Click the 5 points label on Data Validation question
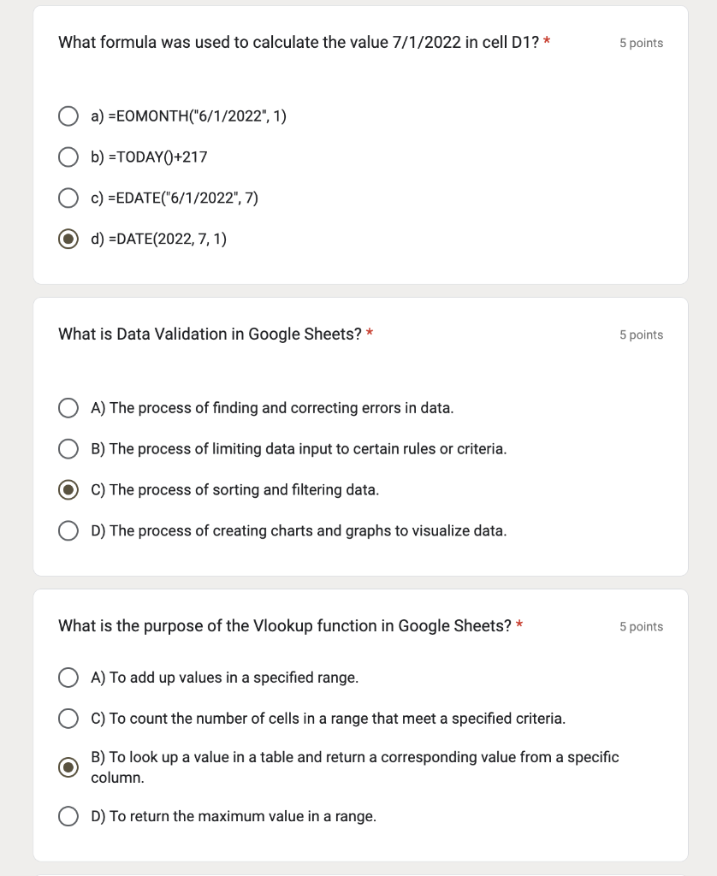Image resolution: width=717 pixels, height=876 pixels. pos(641,334)
